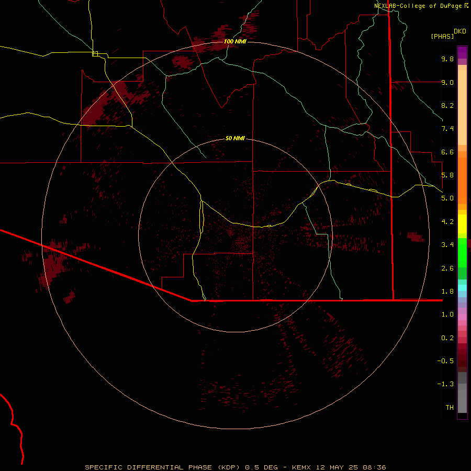Select the 6.6 value on the scale

coord(447,152)
